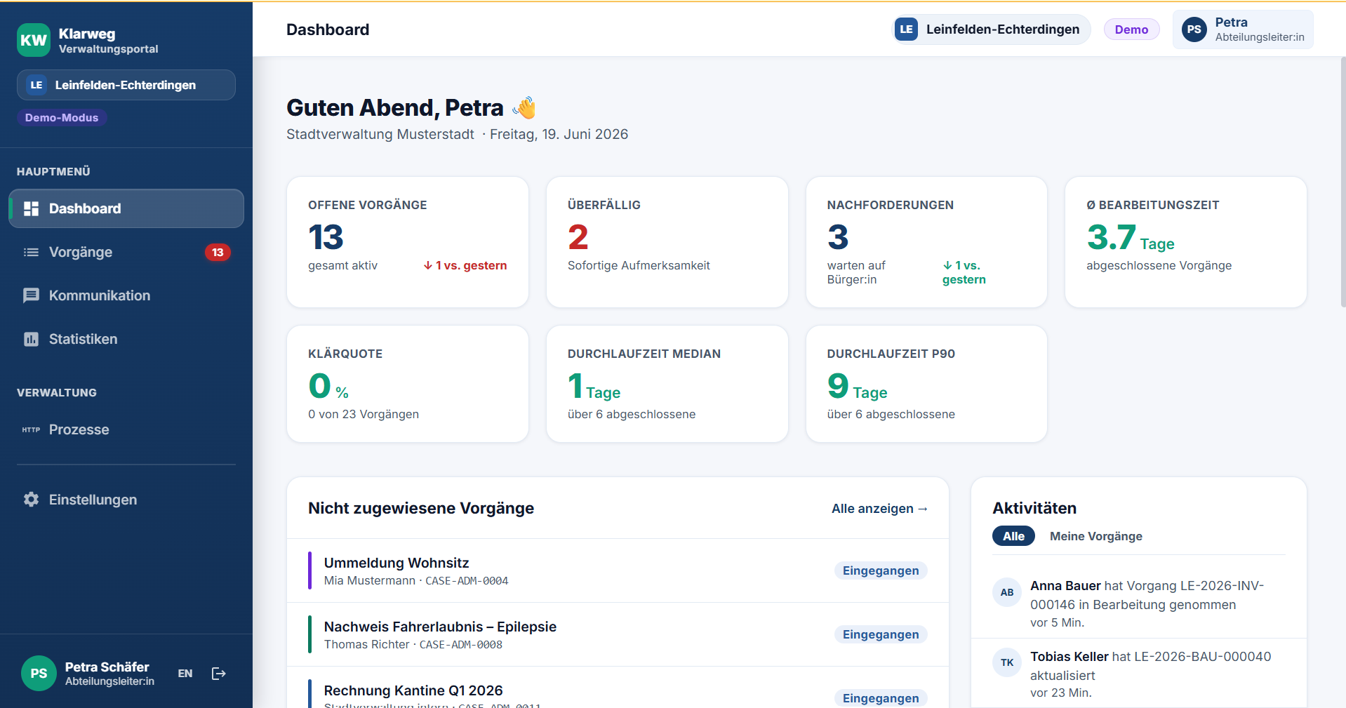1346x708 pixels.
Task: Open the Prozesse menu item
Action: pyautogui.click(x=126, y=429)
